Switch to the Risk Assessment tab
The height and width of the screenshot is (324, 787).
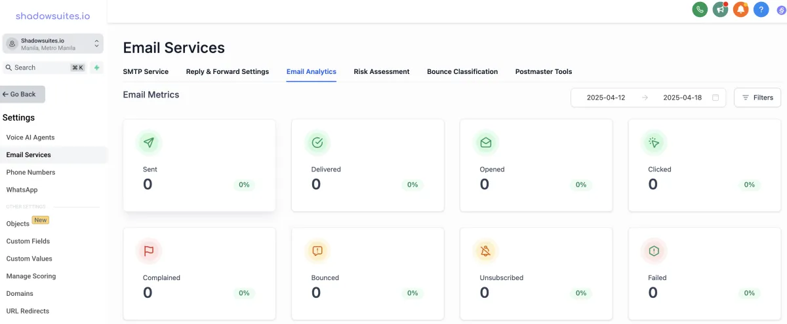(x=382, y=71)
